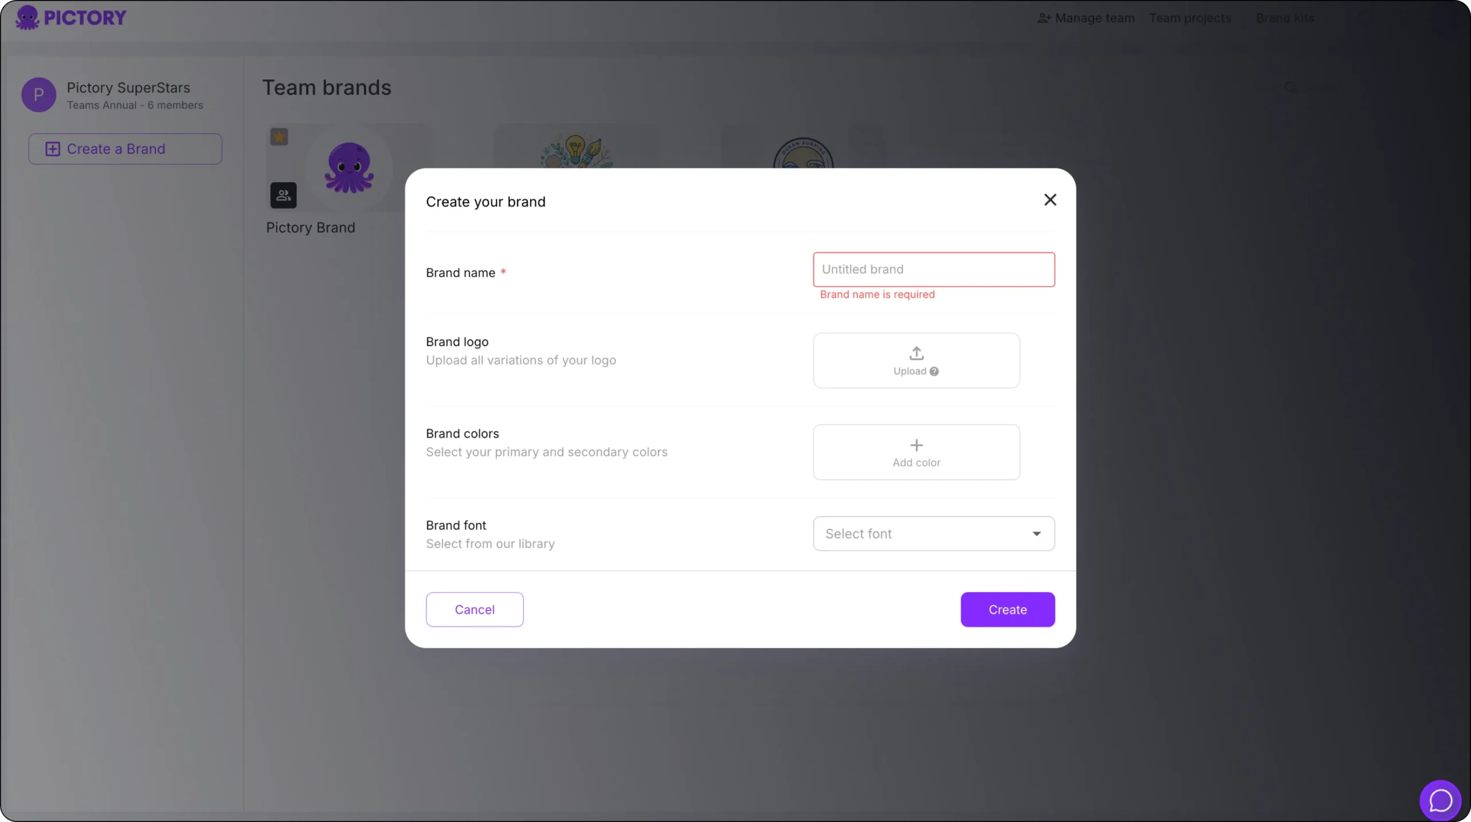Close the Create your brand dialog

[1050, 200]
